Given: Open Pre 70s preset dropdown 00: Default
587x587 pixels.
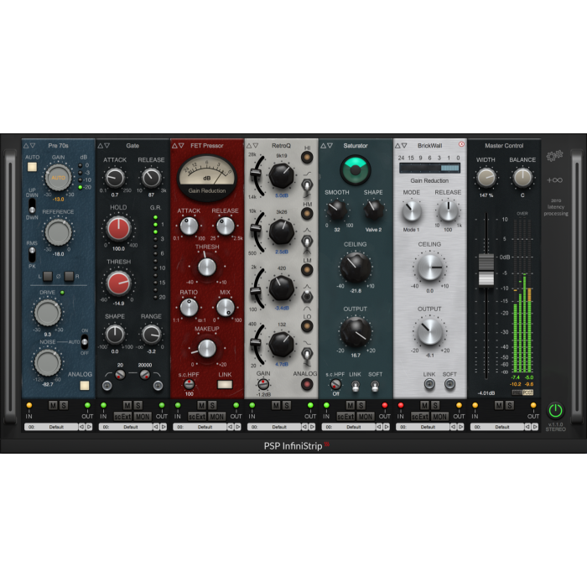Looking at the screenshot, I should (51, 426).
